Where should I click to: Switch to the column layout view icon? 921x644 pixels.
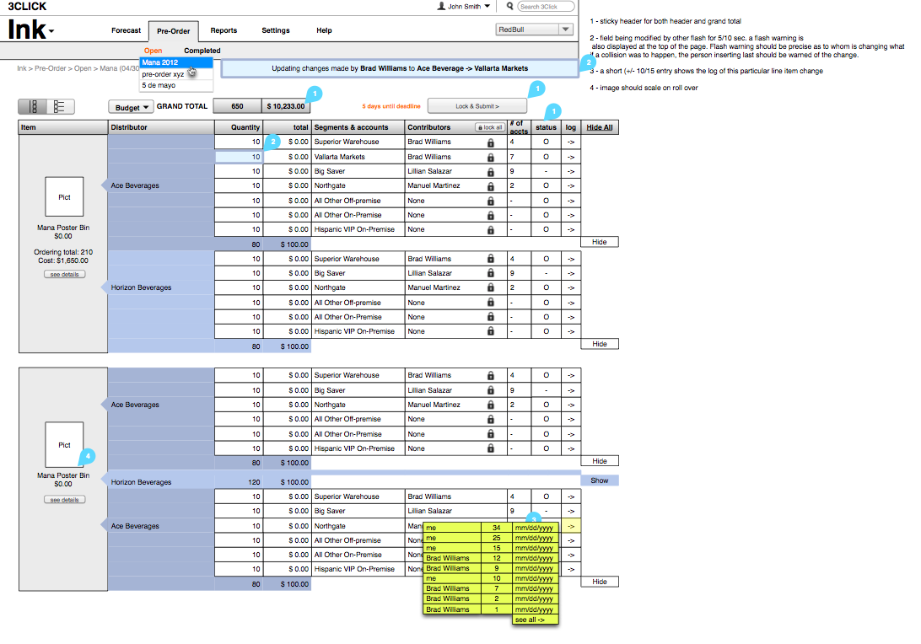click(33, 106)
